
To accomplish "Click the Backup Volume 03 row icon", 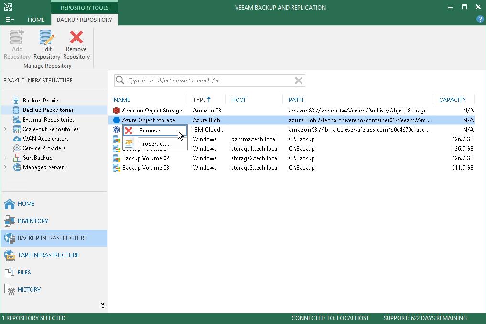I will click(x=117, y=168).
